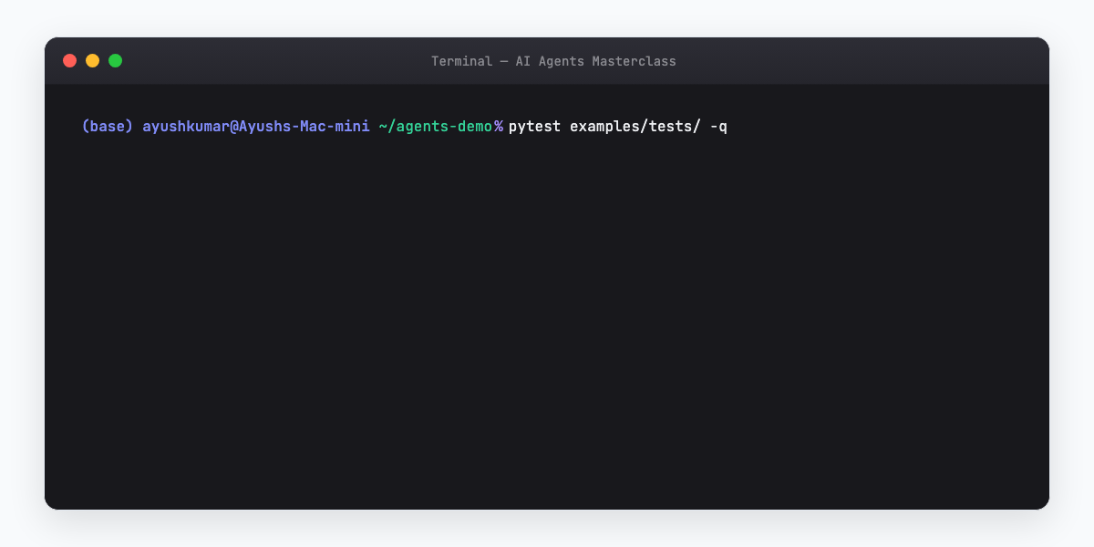Click the '(base)' conda environment prefix
1094x547 pixels.
108,126
